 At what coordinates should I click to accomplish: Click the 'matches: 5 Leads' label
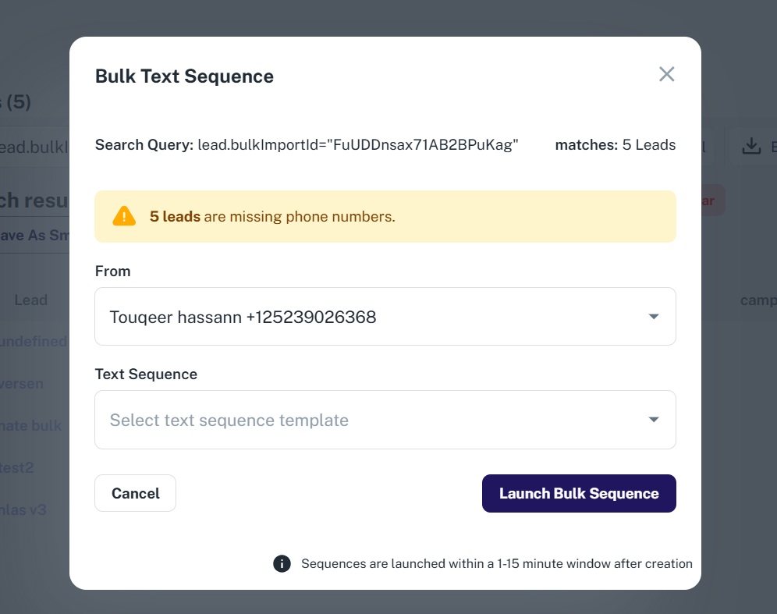pos(615,144)
